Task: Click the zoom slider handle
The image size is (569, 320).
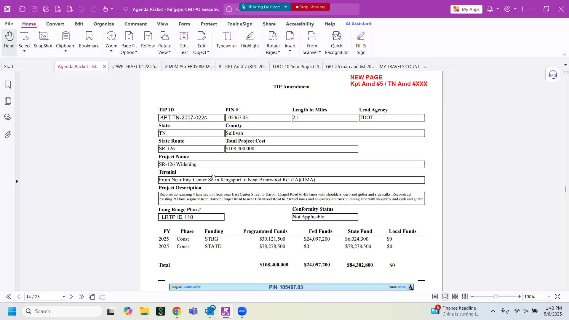Action: point(496,297)
